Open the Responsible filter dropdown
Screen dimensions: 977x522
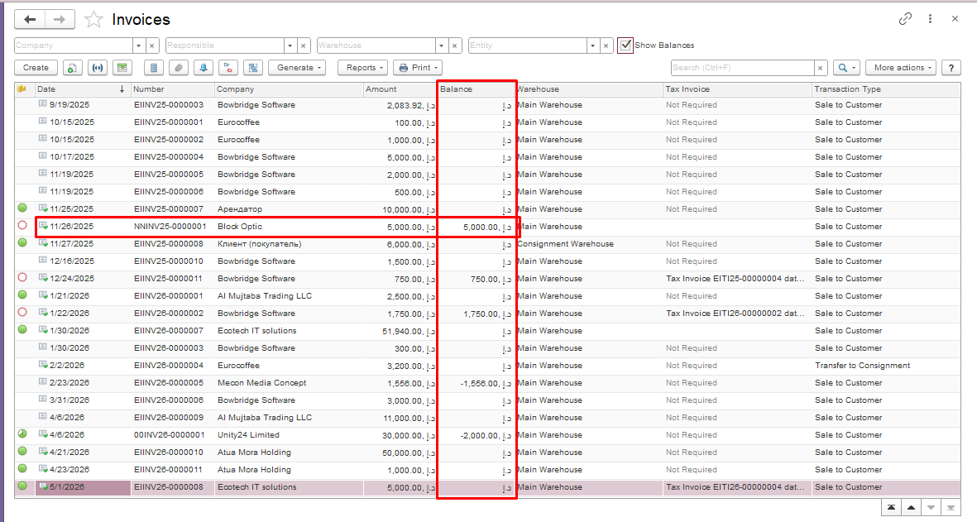tap(290, 45)
